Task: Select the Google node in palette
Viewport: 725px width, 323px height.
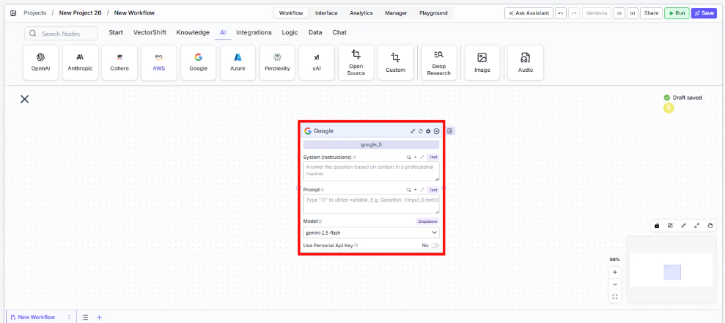Action: 198,63
